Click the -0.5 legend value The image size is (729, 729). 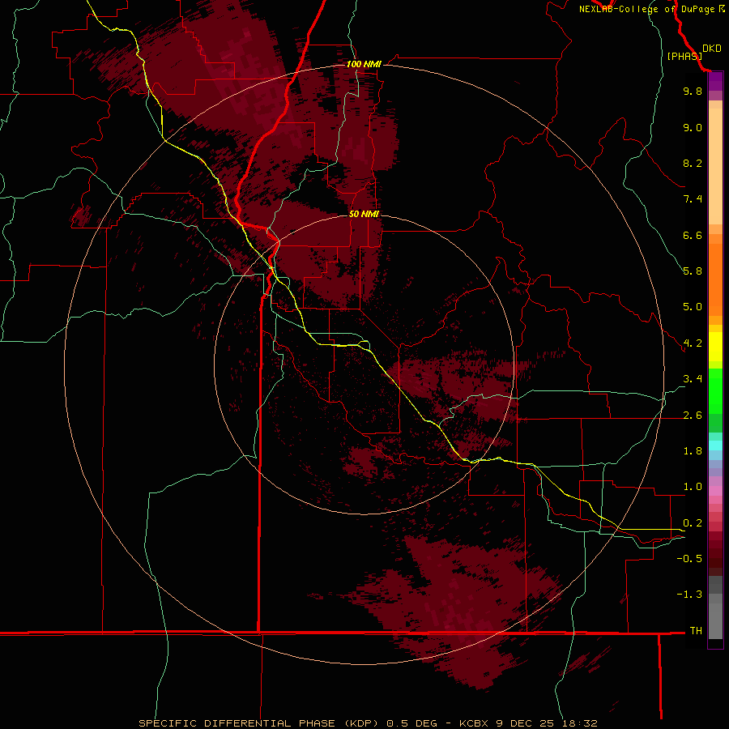tap(689, 559)
